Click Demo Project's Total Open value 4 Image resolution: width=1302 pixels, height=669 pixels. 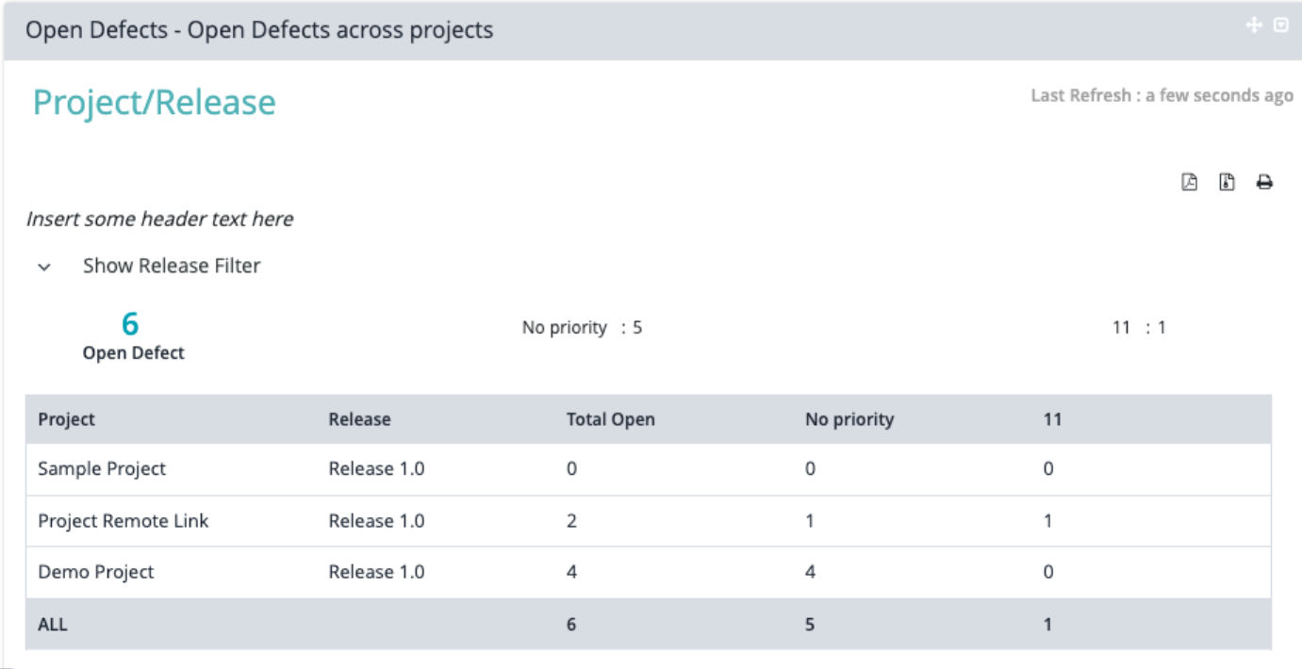[x=571, y=572]
